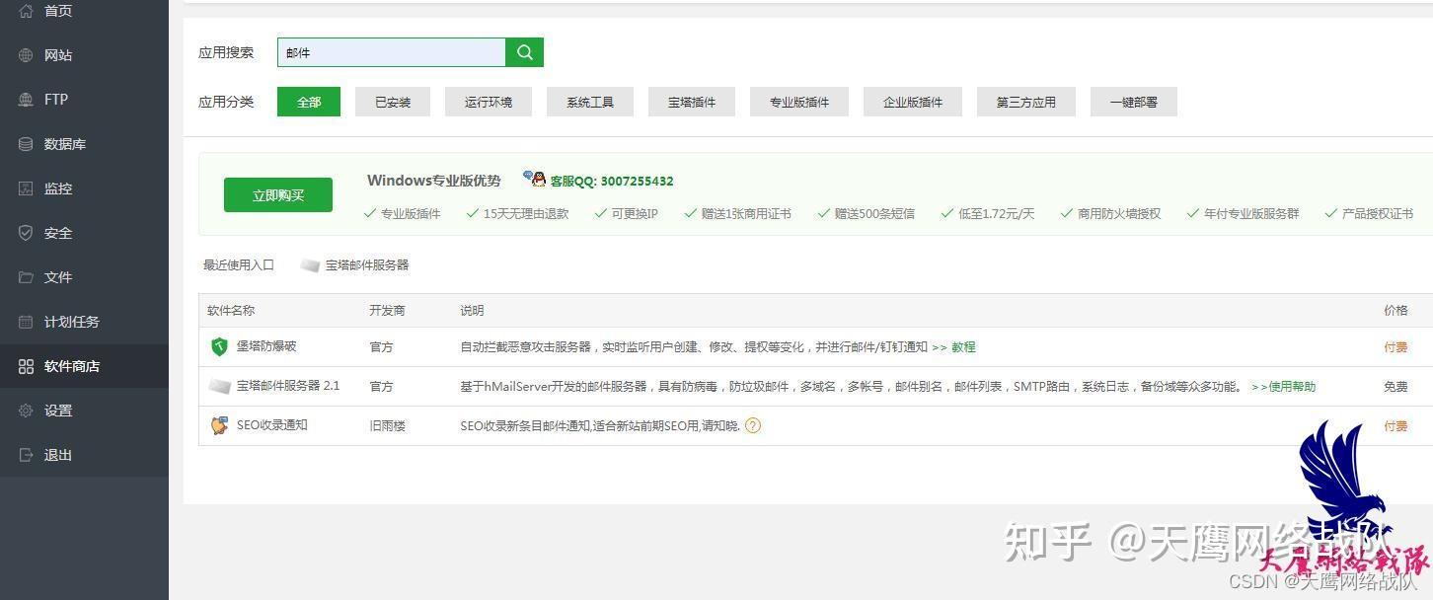Click the 付费 price for 堡塔防爆破
1433x600 pixels.
pos(1395,347)
